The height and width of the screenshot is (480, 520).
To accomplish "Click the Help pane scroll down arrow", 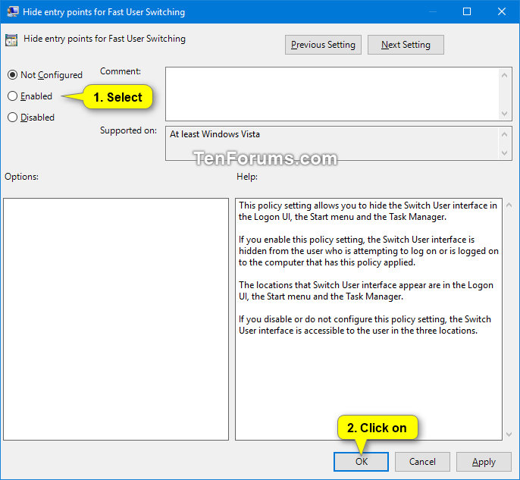I will (x=509, y=435).
